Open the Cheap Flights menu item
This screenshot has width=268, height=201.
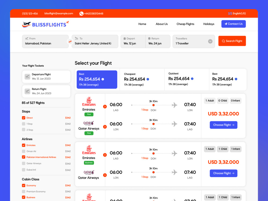[x=185, y=24]
